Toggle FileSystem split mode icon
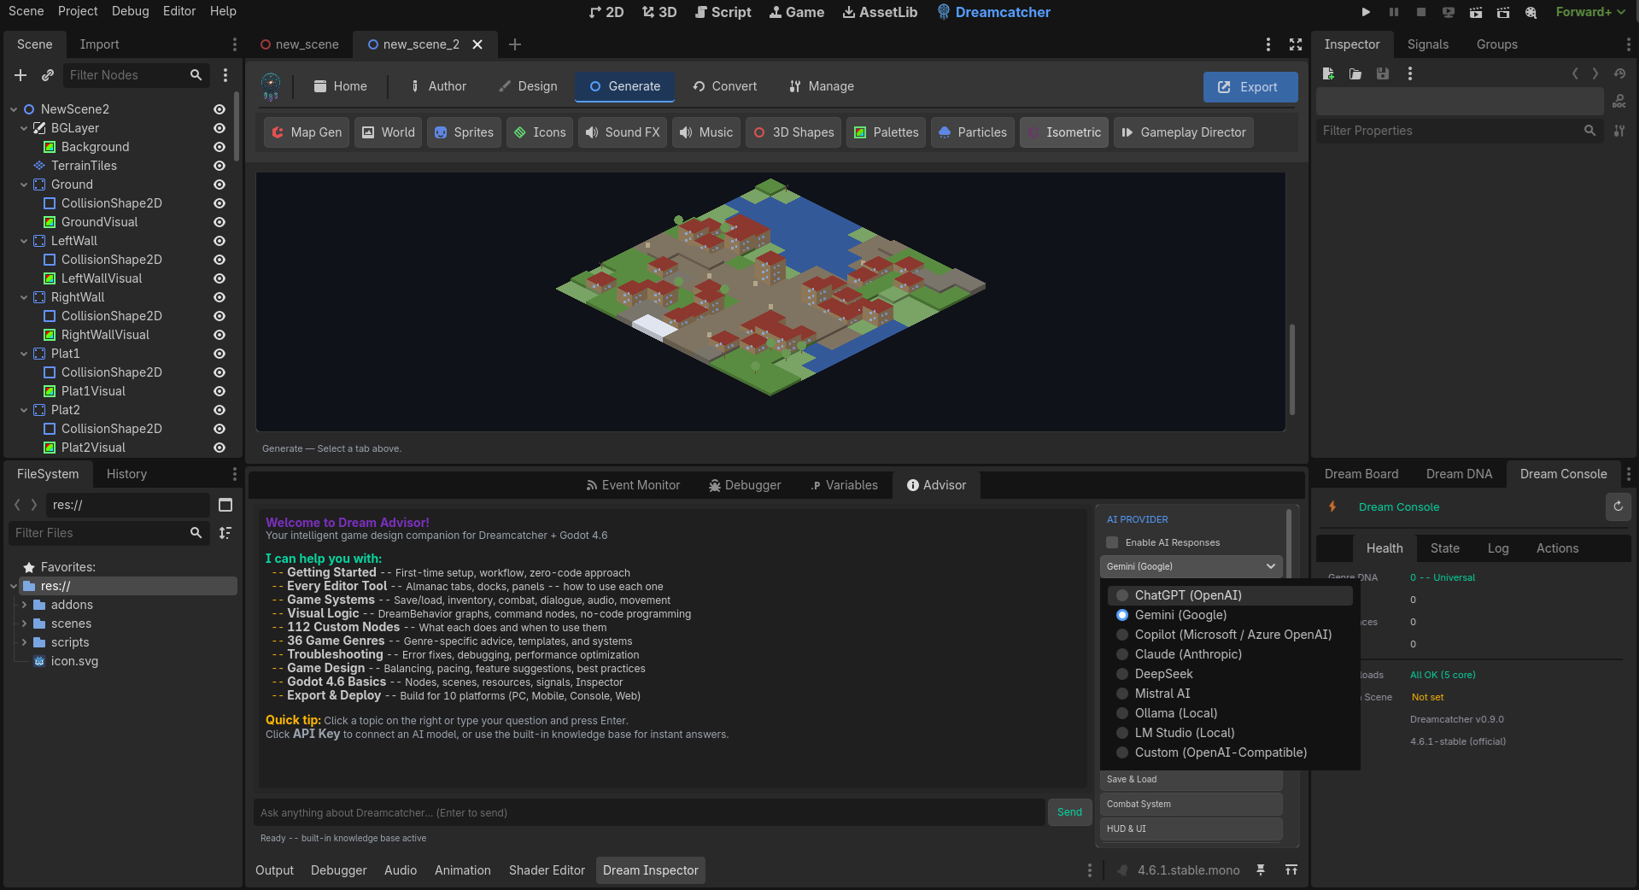This screenshot has height=890, width=1639. click(225, 505)
